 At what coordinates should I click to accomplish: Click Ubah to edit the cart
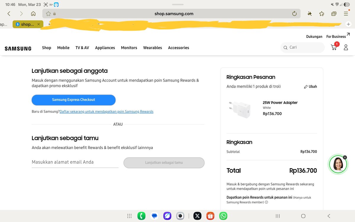pos(310,87)
